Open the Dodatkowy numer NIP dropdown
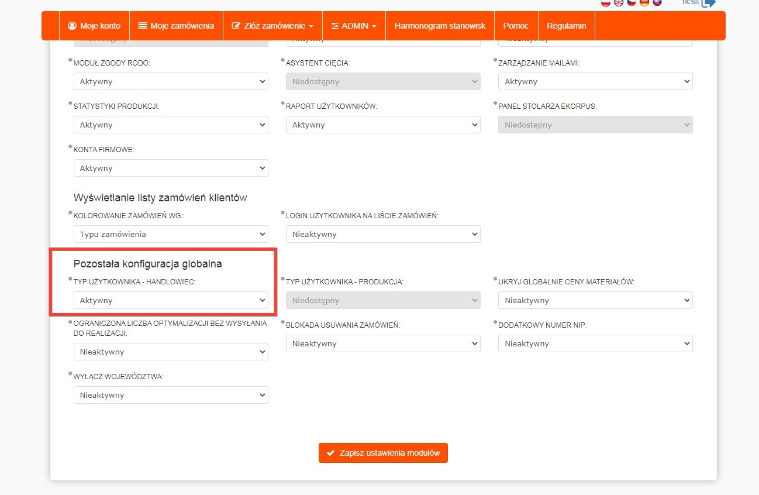 click(x=595, y=343)
